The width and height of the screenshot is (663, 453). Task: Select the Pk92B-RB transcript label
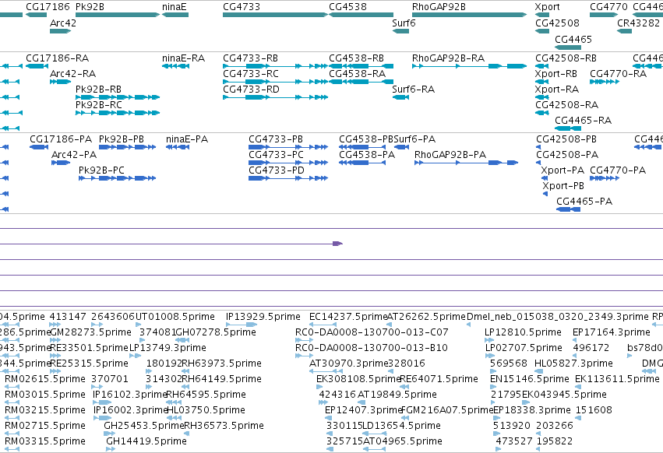point(98,90)
